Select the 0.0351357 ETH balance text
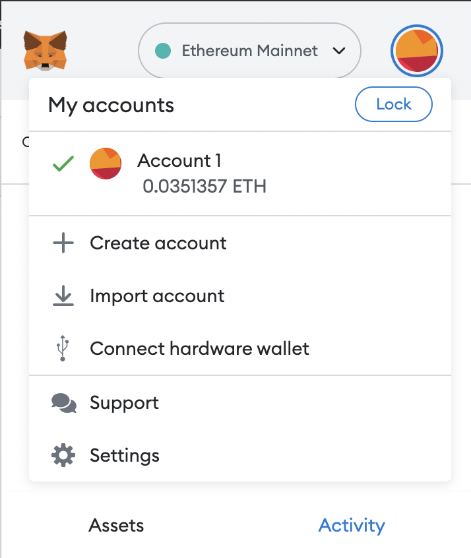Screen dimensions: 471x558 204,186
